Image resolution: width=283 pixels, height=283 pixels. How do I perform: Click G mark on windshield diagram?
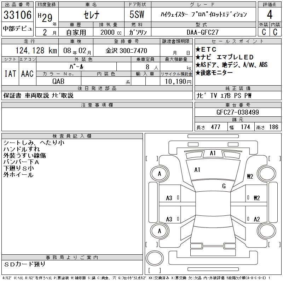pos(224,186)
